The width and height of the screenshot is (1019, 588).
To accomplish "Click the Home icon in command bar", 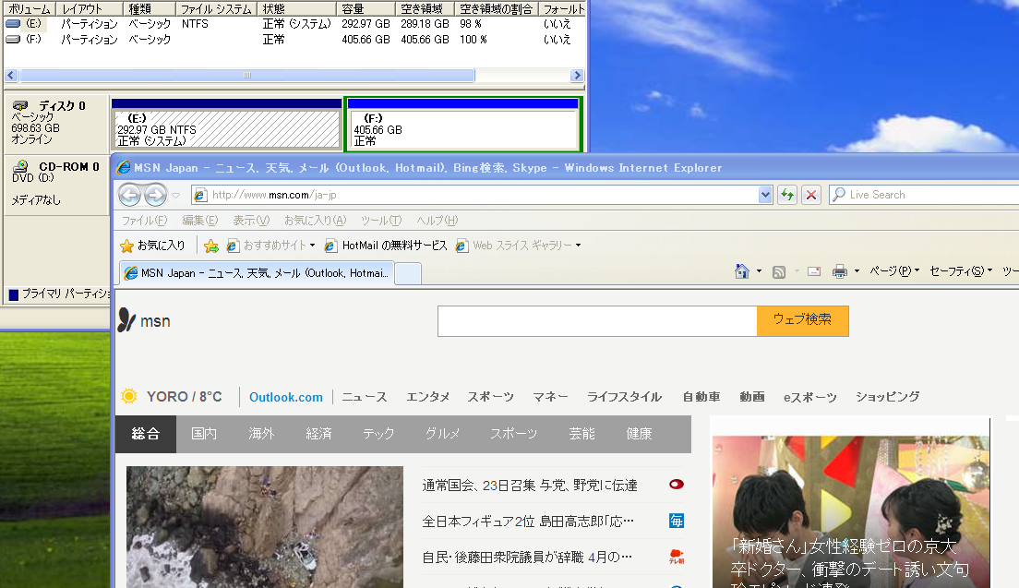I will coord(741,271).
